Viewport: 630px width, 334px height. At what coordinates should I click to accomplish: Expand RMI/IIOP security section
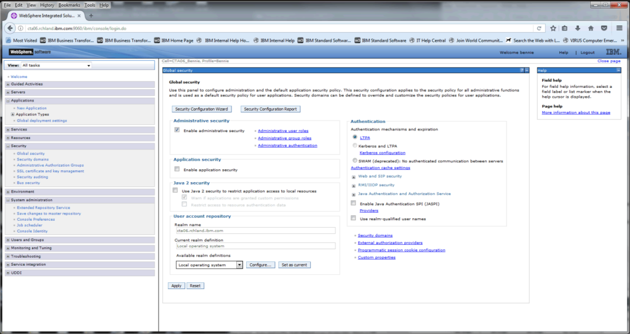(x=354, y=186)
